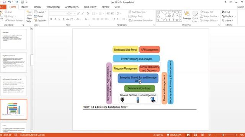Justify text alignment
The width and height of the screenshot is (245, 137).
(x=106, y=19)
